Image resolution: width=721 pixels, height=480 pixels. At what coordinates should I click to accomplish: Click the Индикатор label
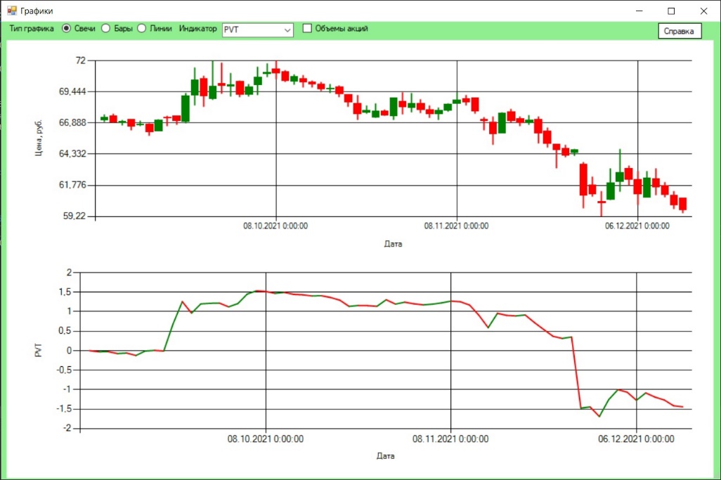pos(197,29)
